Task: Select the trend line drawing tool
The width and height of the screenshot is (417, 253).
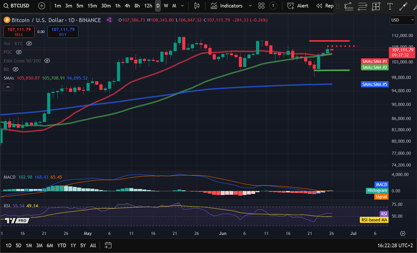Action: 349,6
